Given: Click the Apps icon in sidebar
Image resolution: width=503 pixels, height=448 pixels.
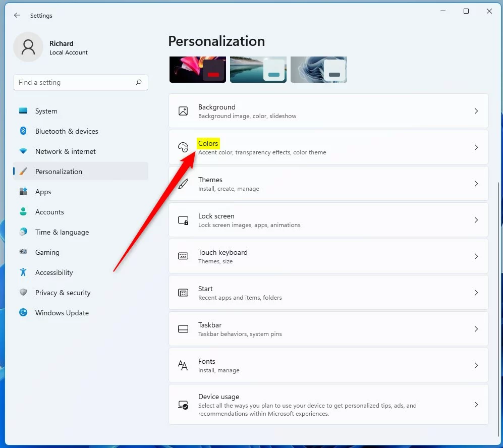Looking at the screenshot, I should pyautogui.click(x=23, y=191).
